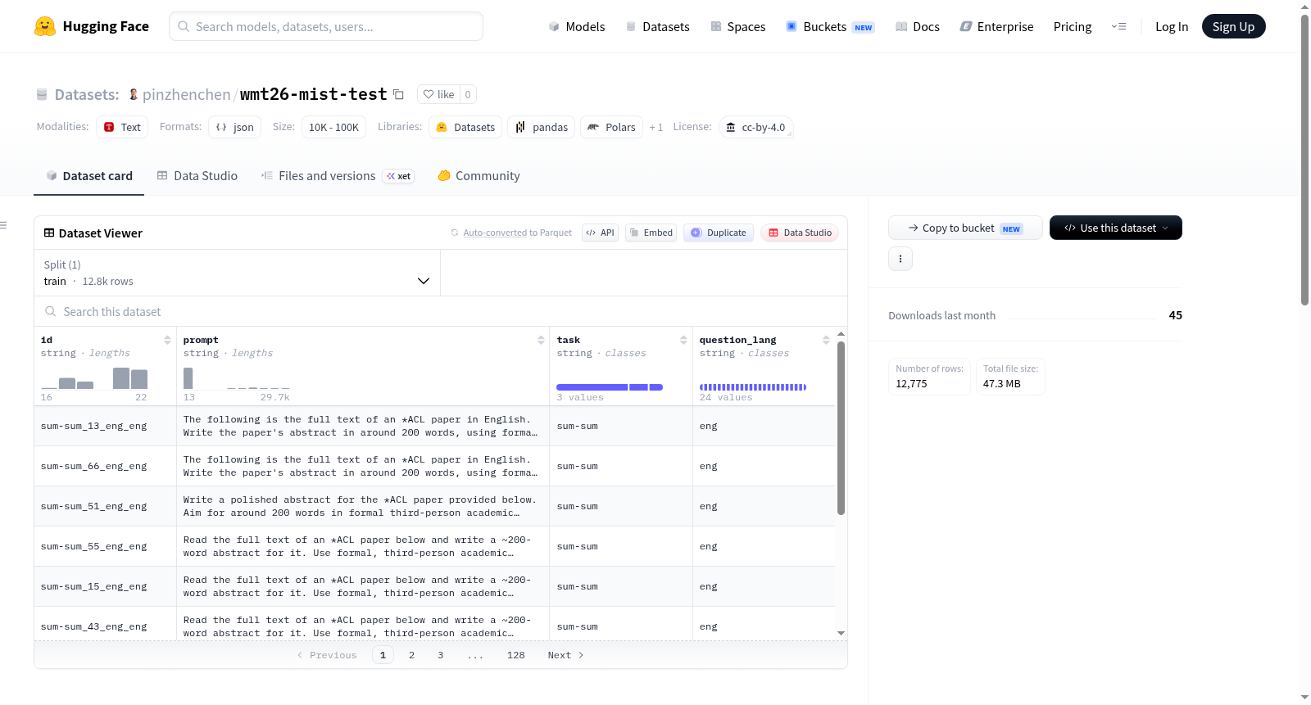
Task: Focus the main search models field
Action: click(326, 26)
